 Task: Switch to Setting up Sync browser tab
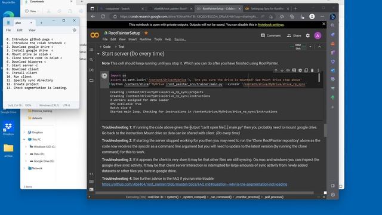pyautogui.click(x=267, y=8)
